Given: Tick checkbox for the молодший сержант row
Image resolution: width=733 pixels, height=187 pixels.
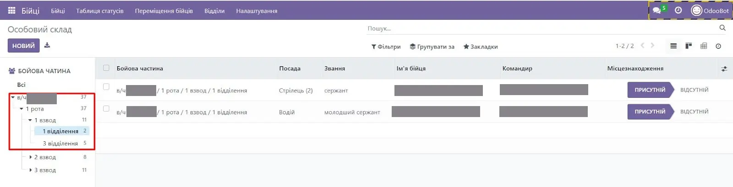Looking at the screenshot, I should (x=106, y=108).
